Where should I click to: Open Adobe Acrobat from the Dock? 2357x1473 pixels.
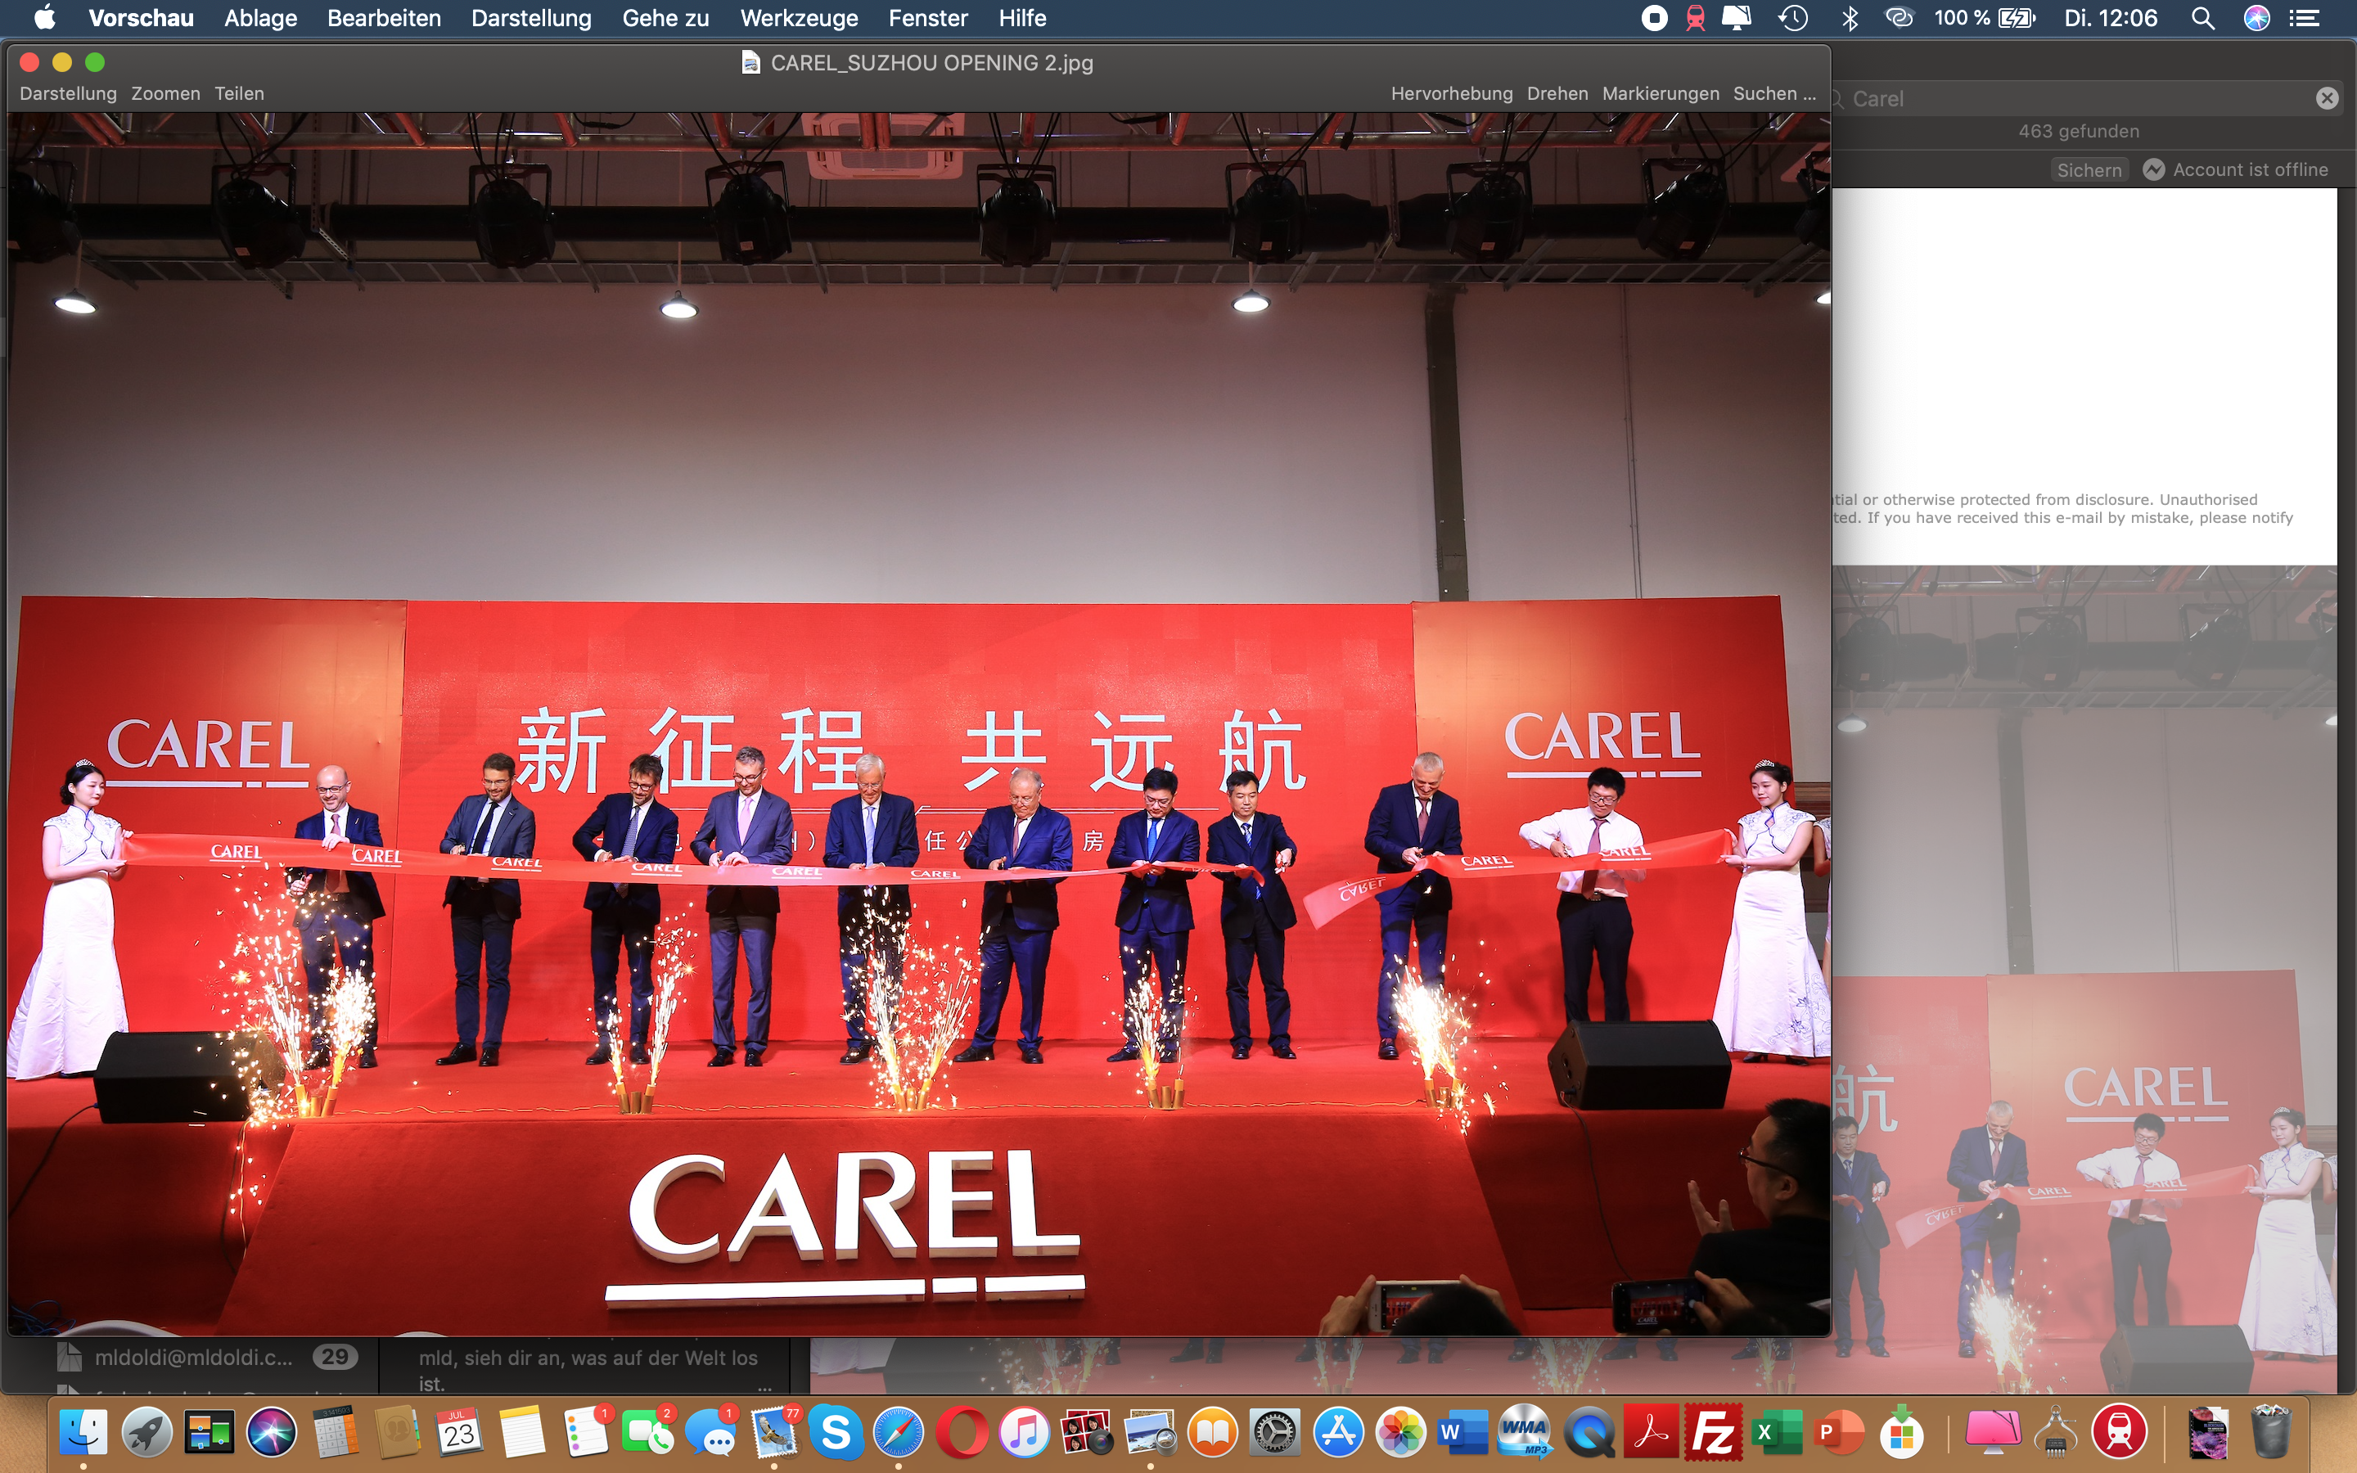coord(1651,1432)
